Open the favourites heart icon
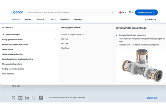This screenshot has width=166, height=111. pos(130,12)
